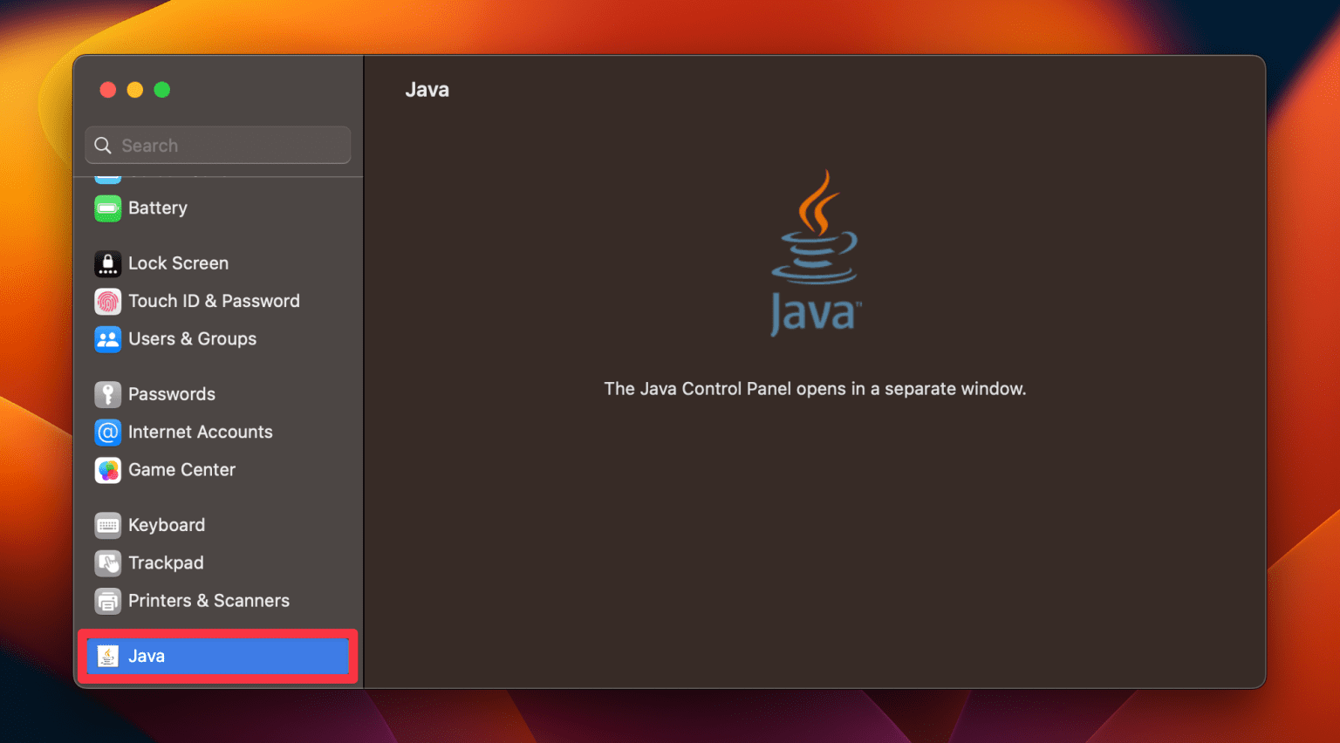Click the large Java logo image

[815, 250]
